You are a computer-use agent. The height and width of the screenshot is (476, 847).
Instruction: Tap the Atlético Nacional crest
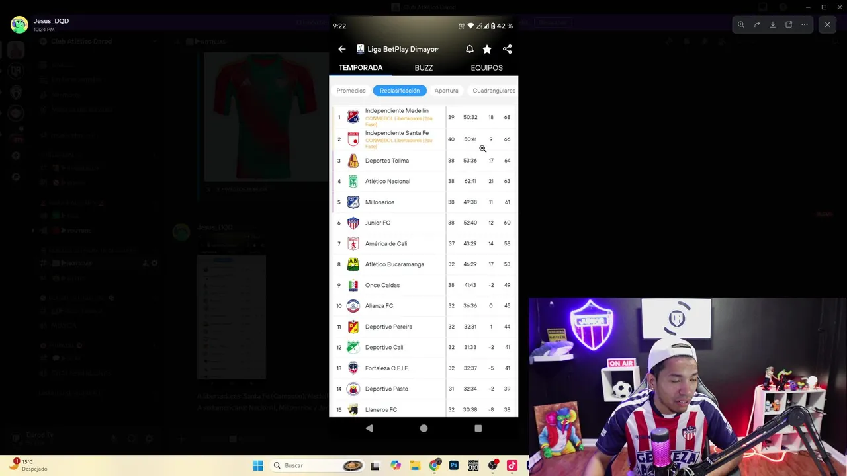(353, 181)
